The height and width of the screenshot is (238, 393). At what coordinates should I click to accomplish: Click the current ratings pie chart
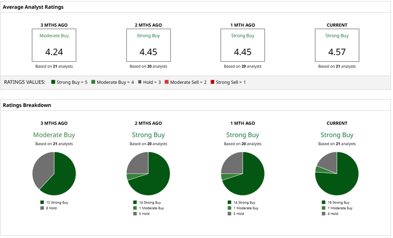coord(337,174)
